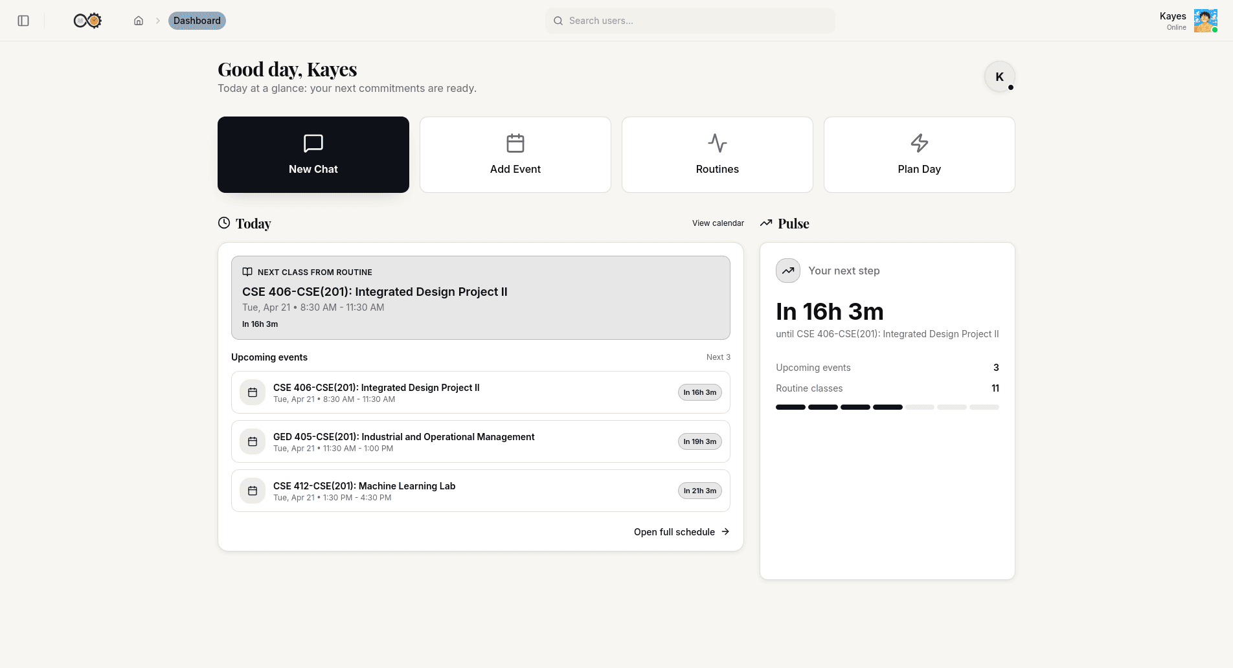Click the lightning bolt Plan Day icon
The height and width of the screenshot is (668, 1233).
pyautogui.click(x=920, y=143)
